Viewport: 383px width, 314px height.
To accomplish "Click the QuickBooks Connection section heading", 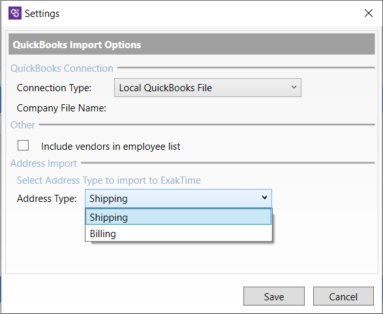I will pyautogui.click(x=62, y=68).
